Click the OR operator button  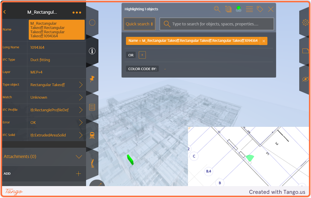pos(131,55)
